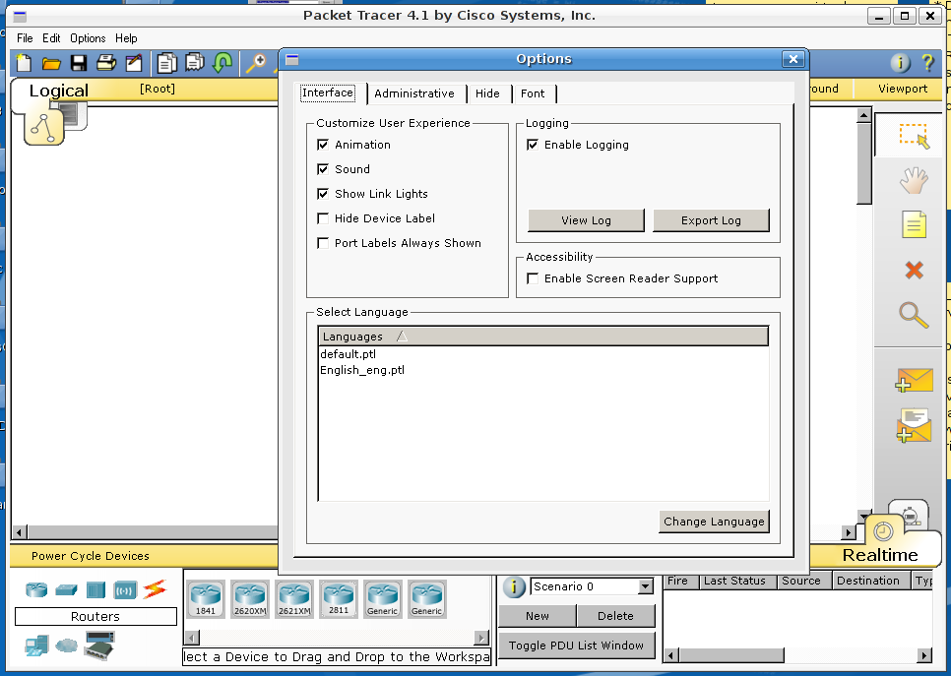Add Complex PDU envelope tool
951x676 pixels.
pos(914,425)
